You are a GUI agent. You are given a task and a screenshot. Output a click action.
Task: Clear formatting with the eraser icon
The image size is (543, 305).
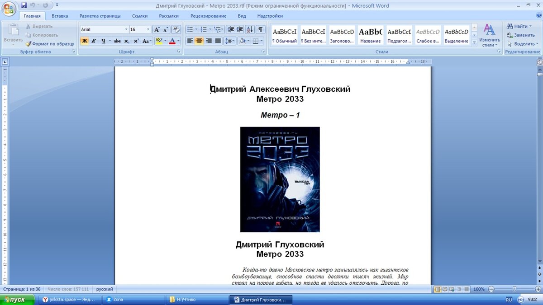[x=176, y=29]
